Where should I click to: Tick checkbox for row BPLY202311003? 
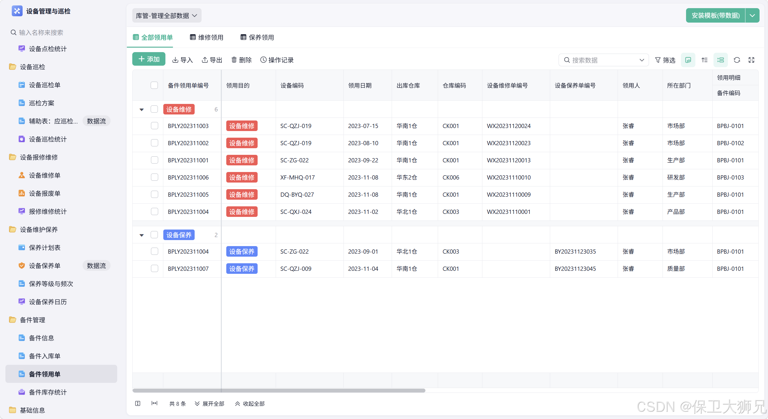pos(155,126)
